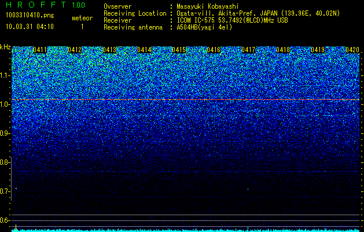Click the meteor count label
The image size is (364, 232).
click(x=82, y=18)
